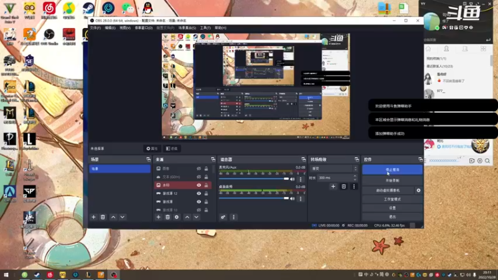Toggle the lock on the highlighted red source
The image size is (498, 280).
(206, 185)
